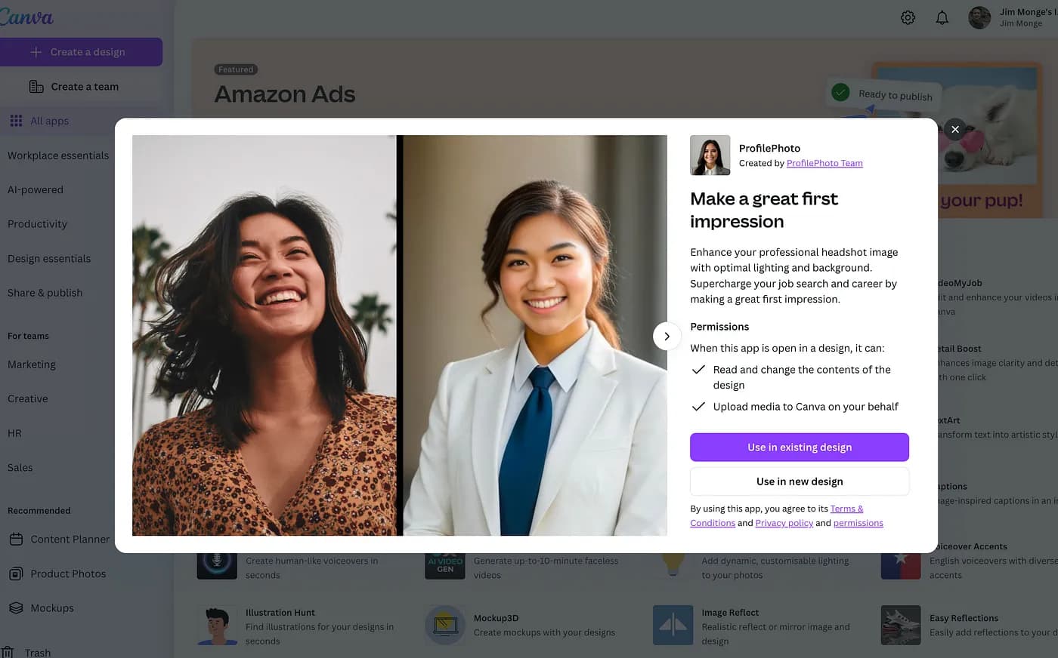Click the Create a design button
1058x658 pixels.
pyautogui.click(x=80, y=52)
